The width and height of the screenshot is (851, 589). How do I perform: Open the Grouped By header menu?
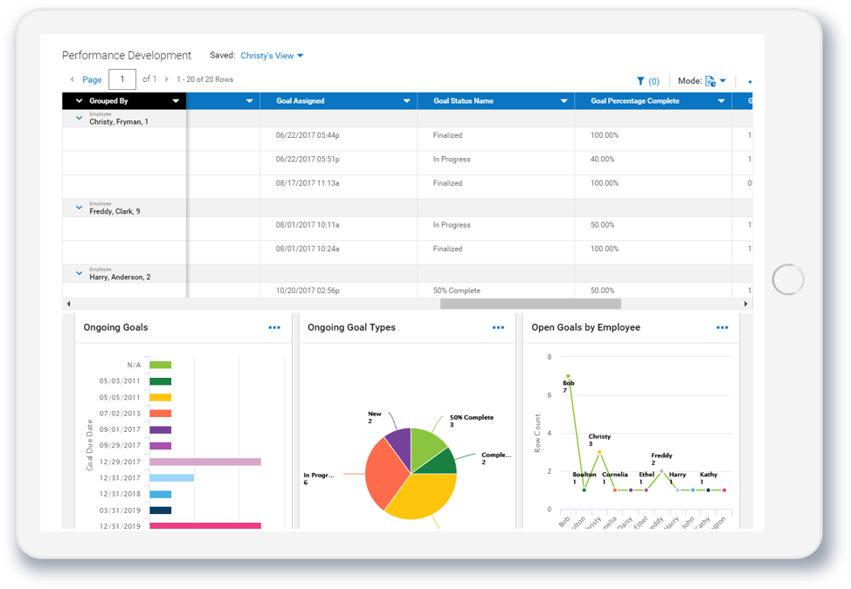[175, 100]
